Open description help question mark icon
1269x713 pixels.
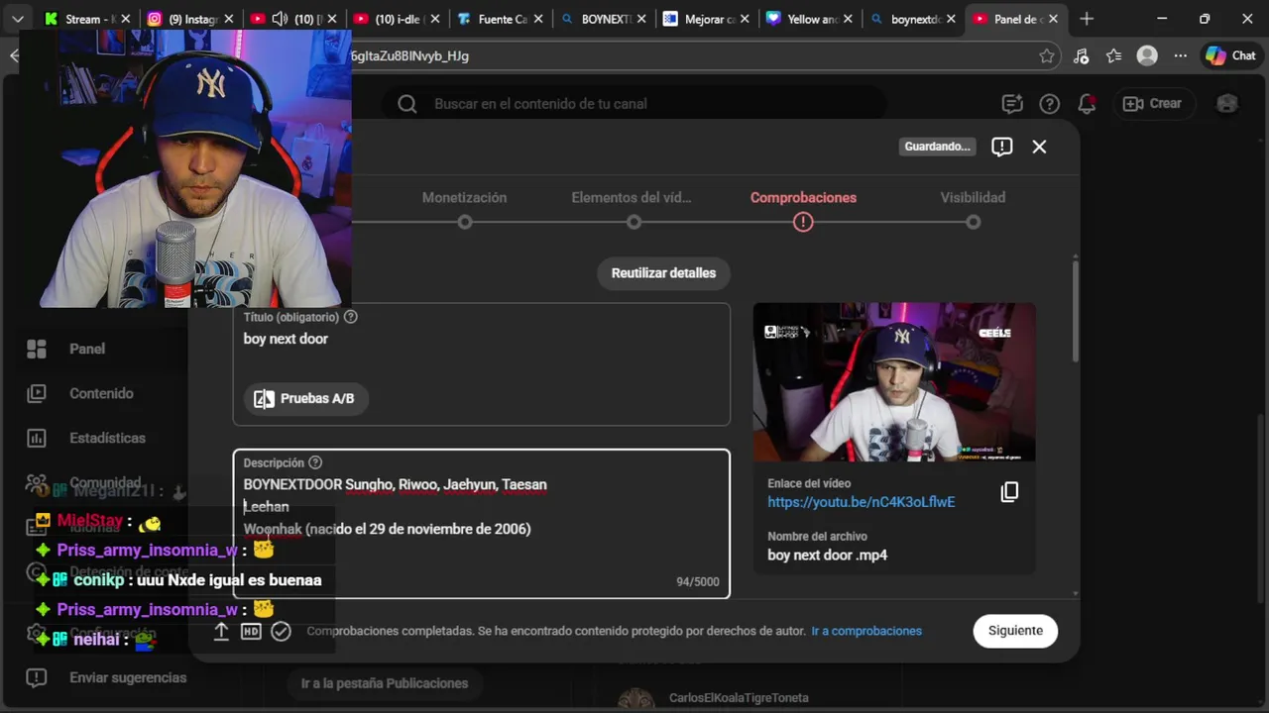coord(315,462)
